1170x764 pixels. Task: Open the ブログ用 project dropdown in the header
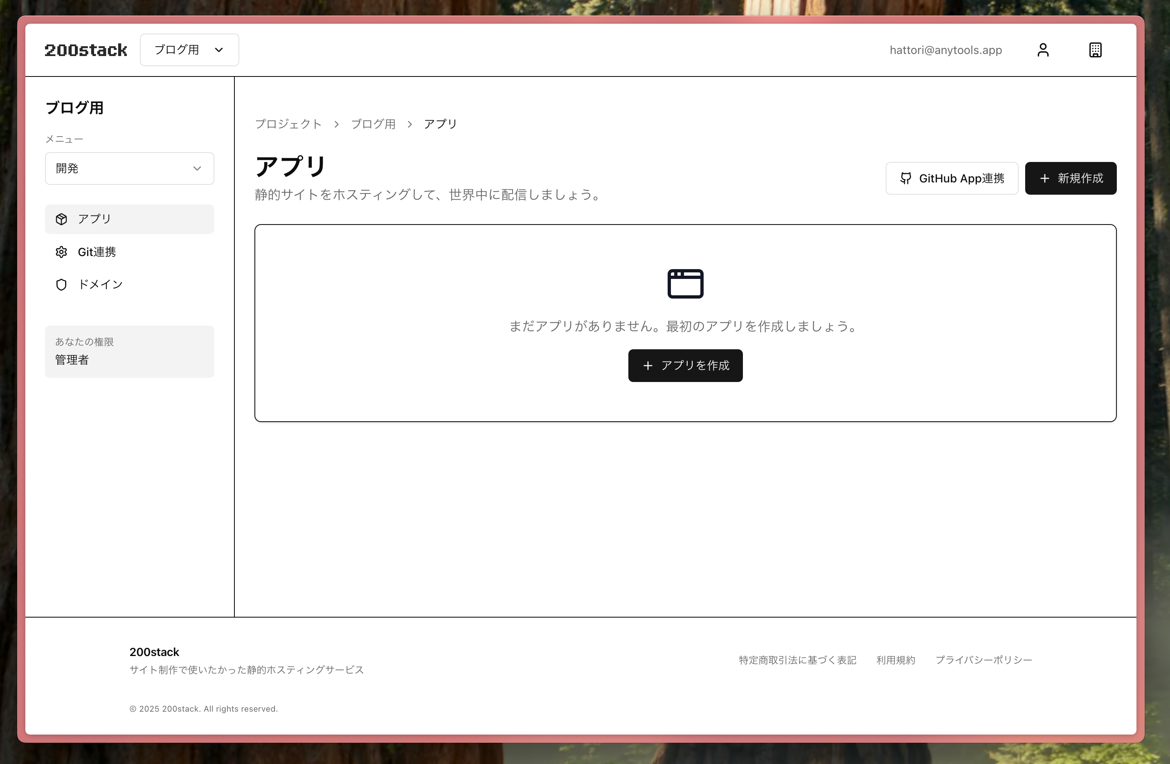click(x=189, y=50)
